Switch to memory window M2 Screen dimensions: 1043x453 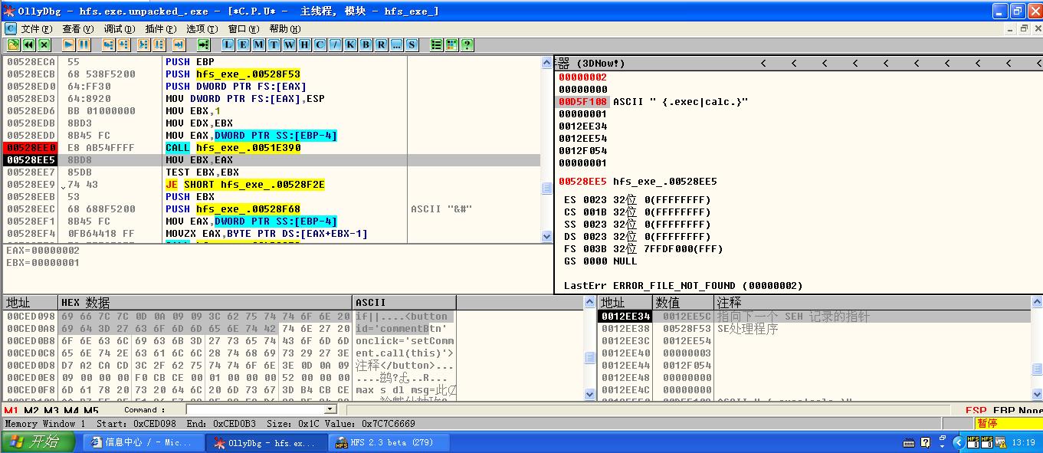[x=31, y=411]
